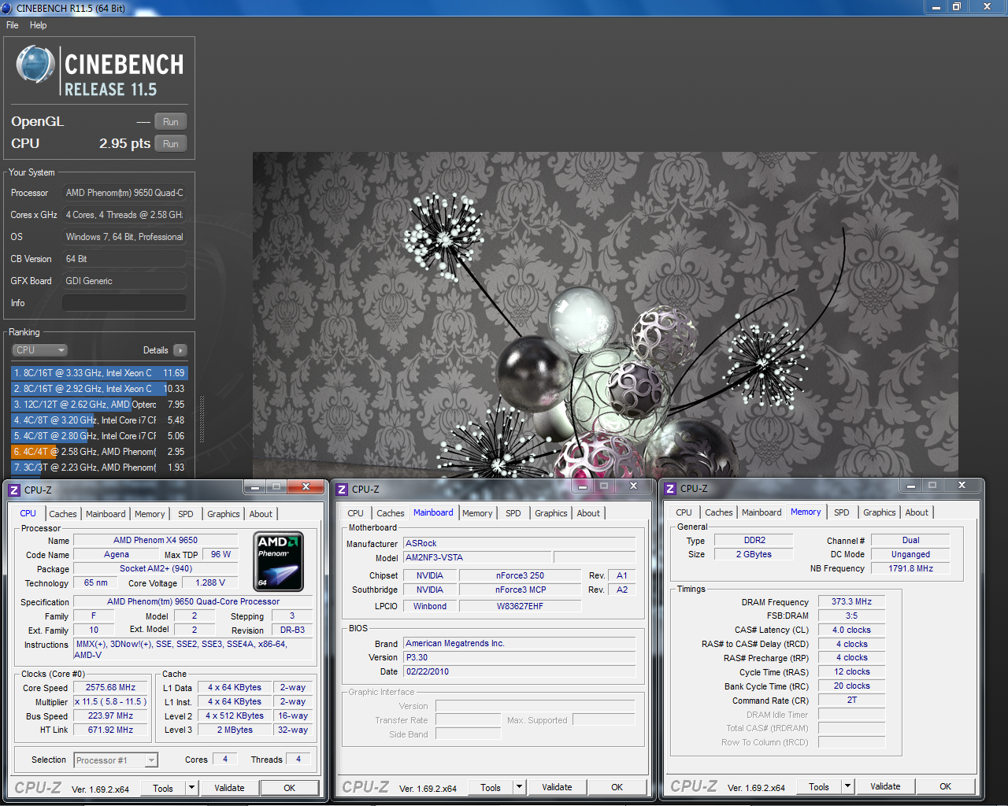Screen dimensions: 1008x806
Task: Click the Bus Speed value 223.97 MHz
Action: 110,715
